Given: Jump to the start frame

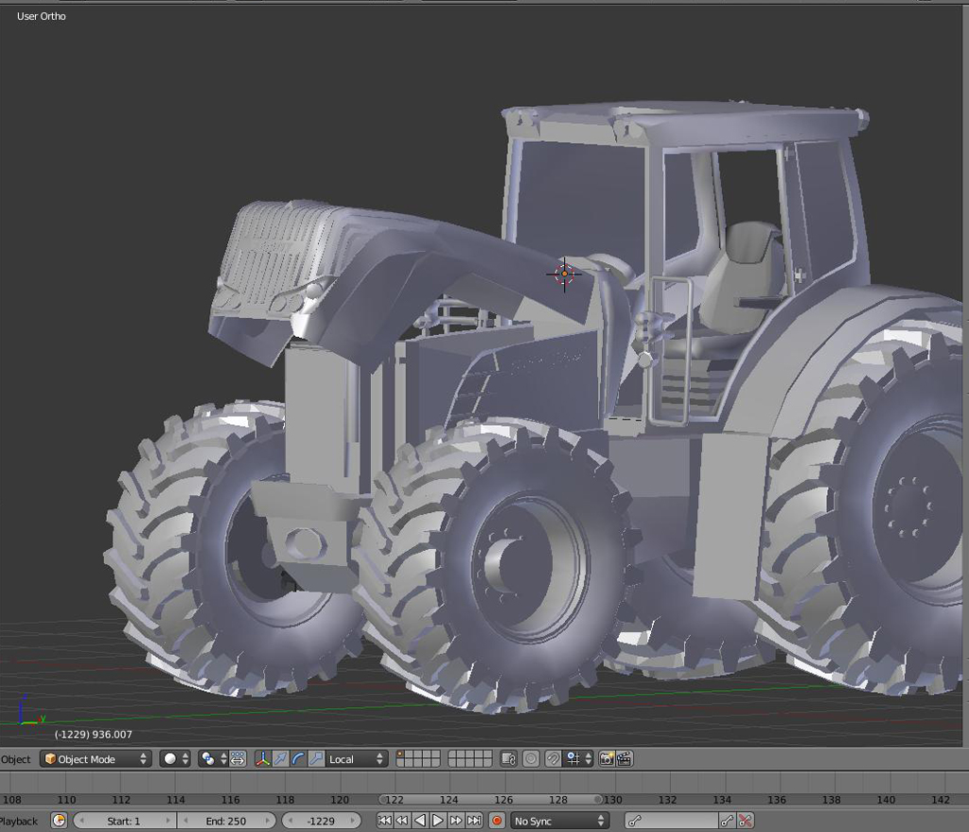Looking at the screenshot, I should pos(384,821).
